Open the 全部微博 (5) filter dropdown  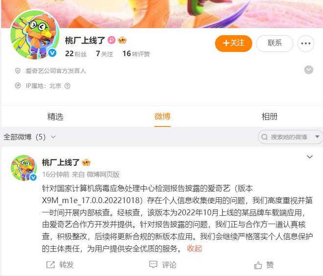tap(29, 137)
